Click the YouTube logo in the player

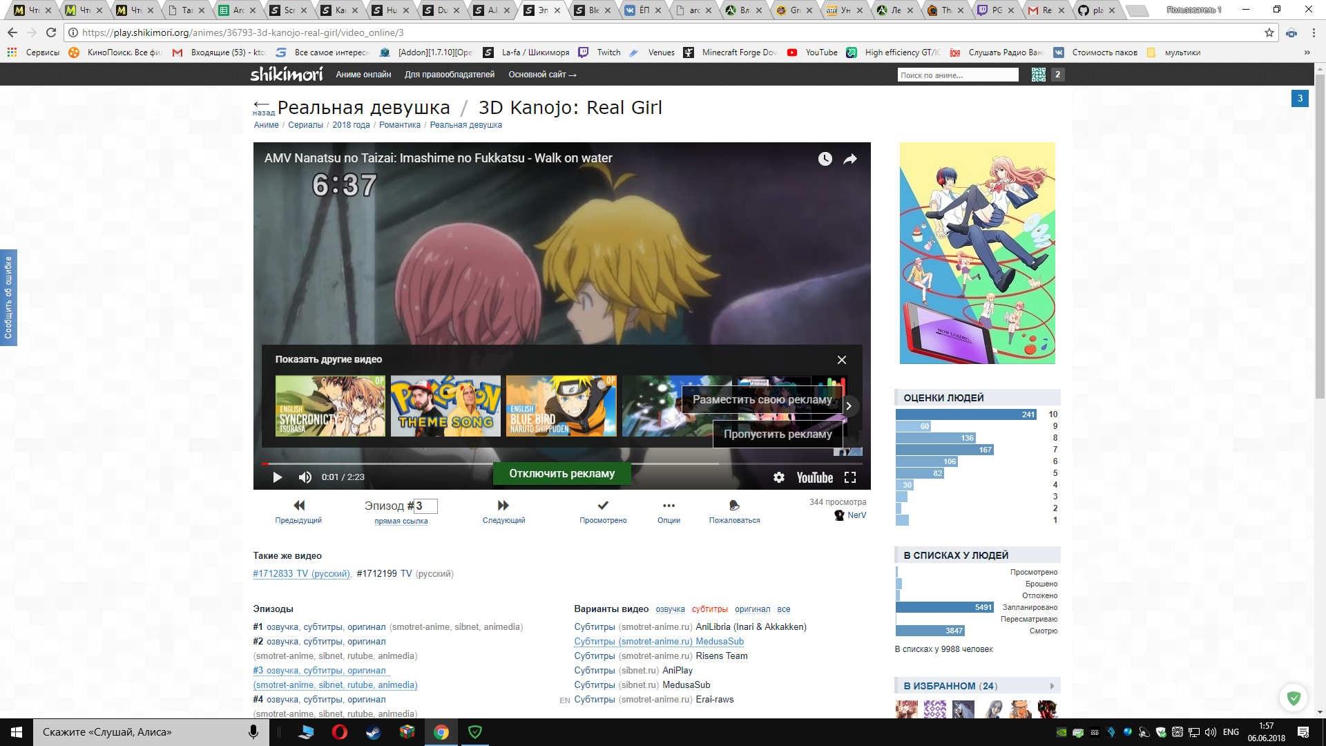point(814,477)
